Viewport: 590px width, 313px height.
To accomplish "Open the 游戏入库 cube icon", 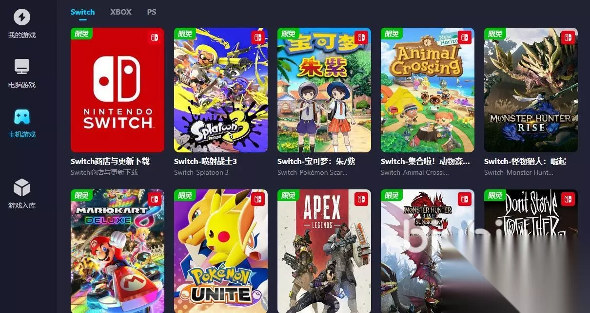I will click(x=22, y=187).
